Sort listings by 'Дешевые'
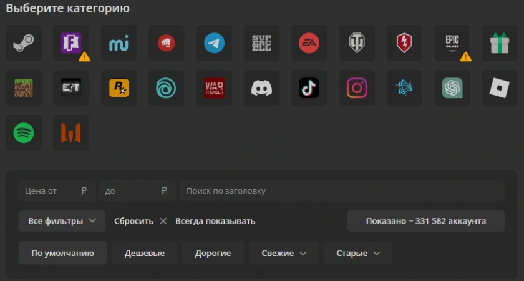Viewport: 524px width, 281px height. (x=145, y=253)
